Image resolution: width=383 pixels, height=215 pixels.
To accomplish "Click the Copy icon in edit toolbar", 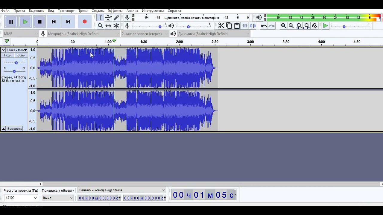I will pos(229,26).
